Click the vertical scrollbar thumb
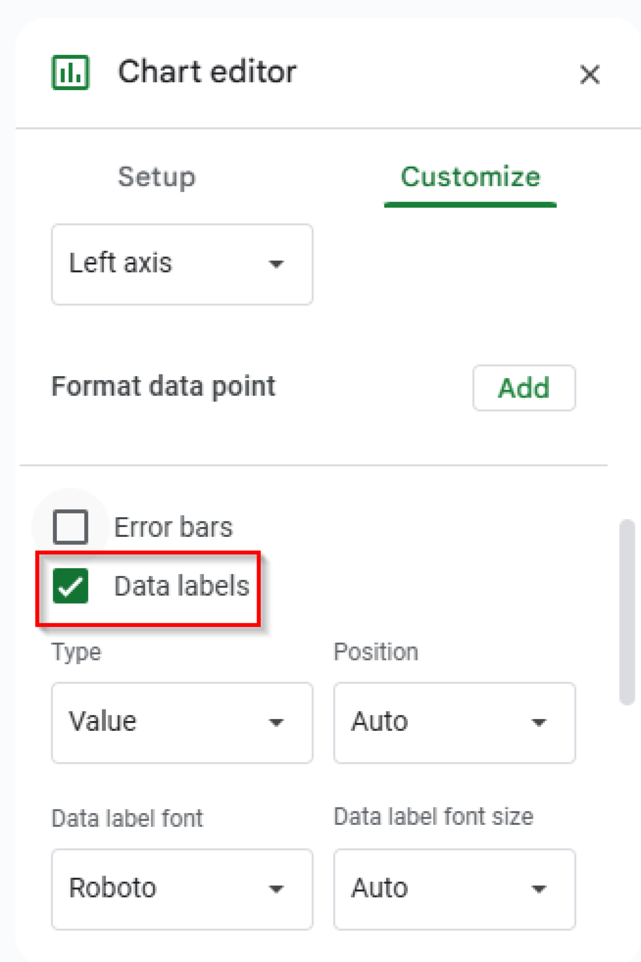The width and height of the screenshot is (641, 962). tap(627, 611)
